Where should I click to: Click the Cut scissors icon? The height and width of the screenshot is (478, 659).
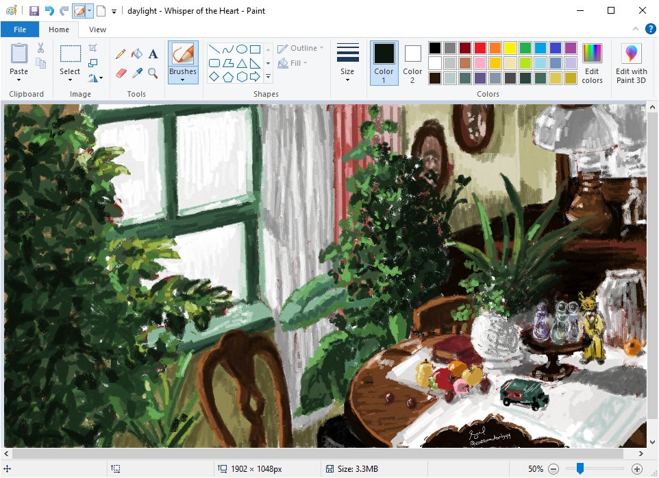[x=40, y=48]
